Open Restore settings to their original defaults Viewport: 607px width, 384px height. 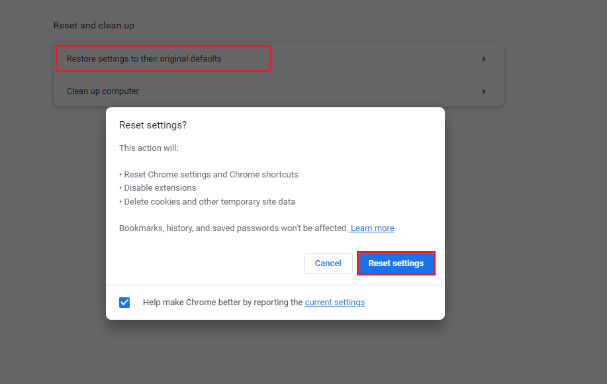[x=278, y=59]
